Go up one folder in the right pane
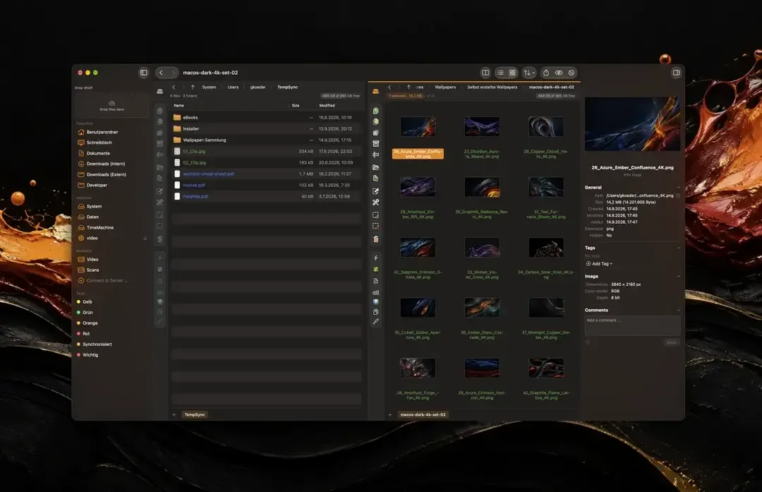Image resolution: width=762 pixels, height=492 pixels. (x=409, y=87)
